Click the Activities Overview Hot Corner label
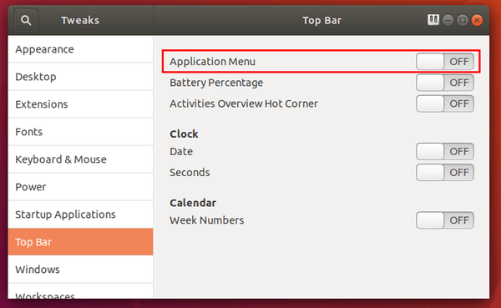This screenshot has height=308, width=501. (244, 104)
